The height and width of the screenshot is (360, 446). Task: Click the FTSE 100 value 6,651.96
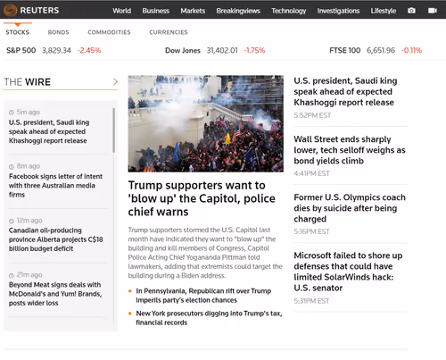pos(381,50)
